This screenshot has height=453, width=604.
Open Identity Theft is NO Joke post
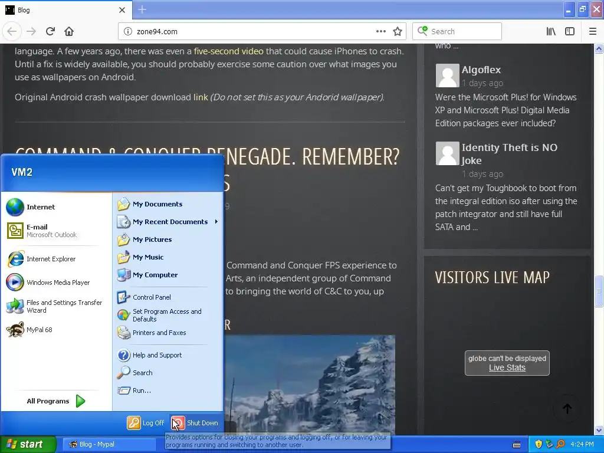[x=509, y=154]
